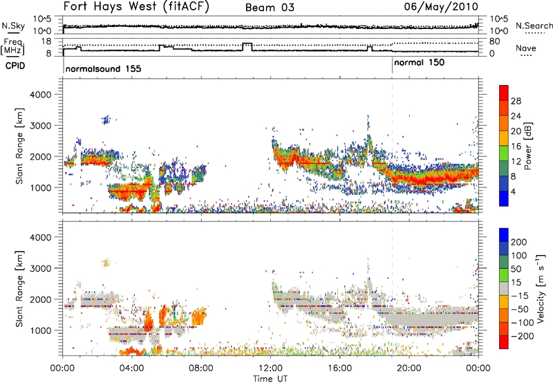Click the "12:00" time axis label
The height and width of the screenshot is (383, 553).
point(270,368)
